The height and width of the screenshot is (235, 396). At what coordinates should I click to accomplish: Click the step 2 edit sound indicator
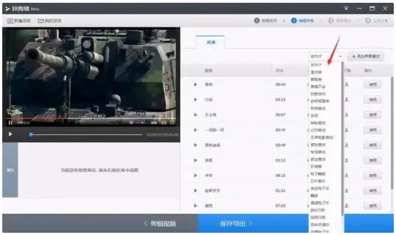tap(302, 20)
